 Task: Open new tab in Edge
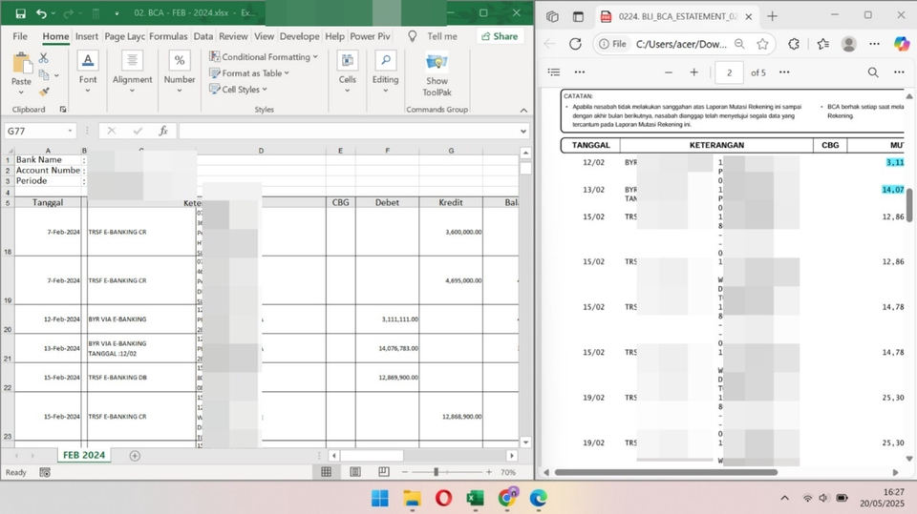(x=772, y=16)
